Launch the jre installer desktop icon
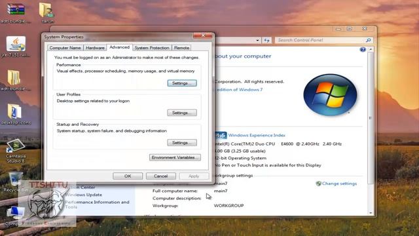 pos(16,47)
